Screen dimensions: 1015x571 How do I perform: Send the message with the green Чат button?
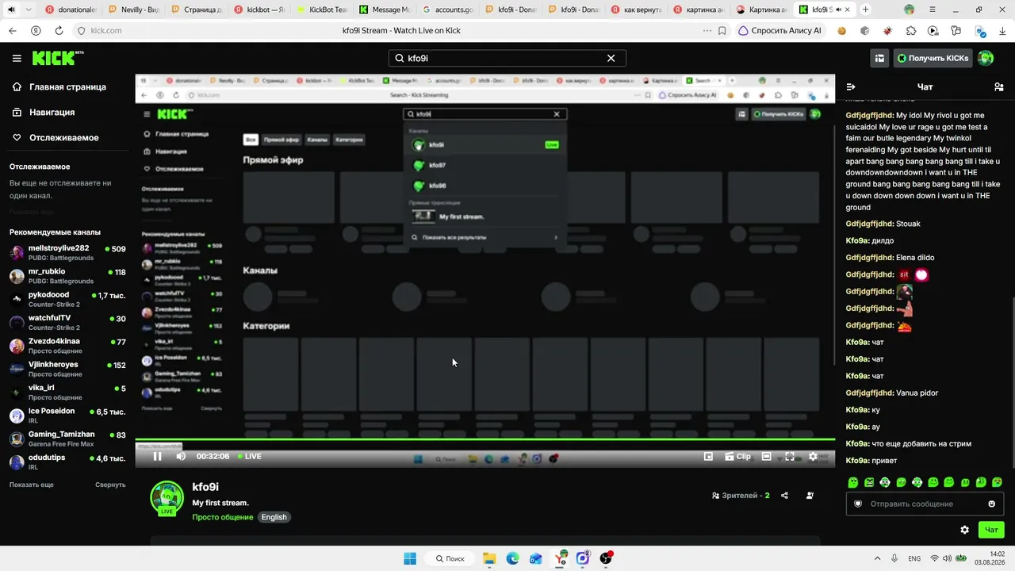click(991, 530)
